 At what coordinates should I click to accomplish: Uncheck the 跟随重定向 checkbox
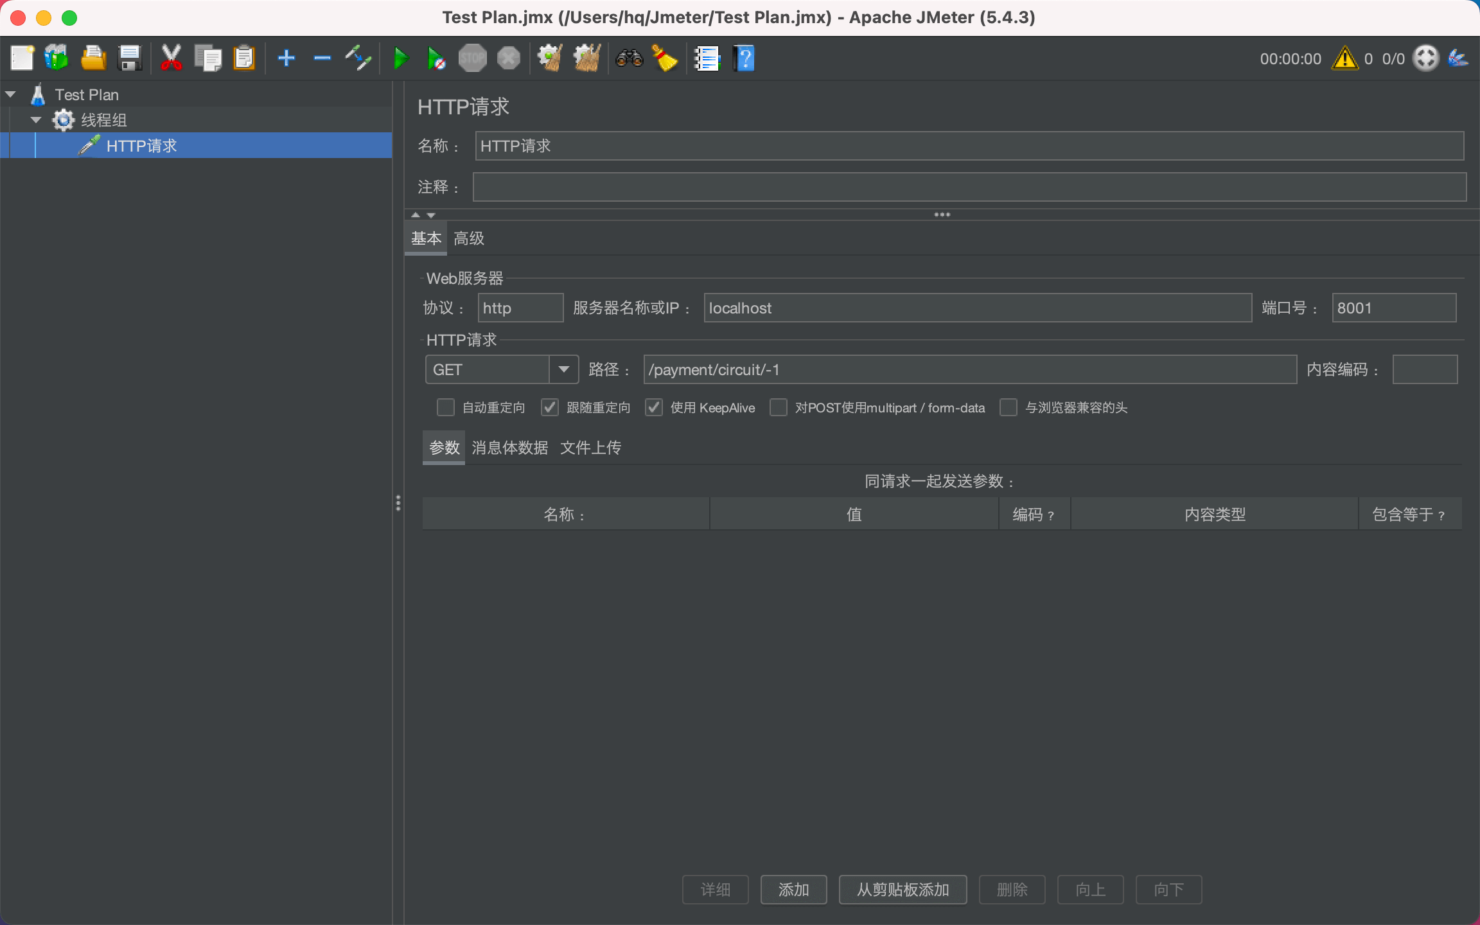click(x=549, y=407)
